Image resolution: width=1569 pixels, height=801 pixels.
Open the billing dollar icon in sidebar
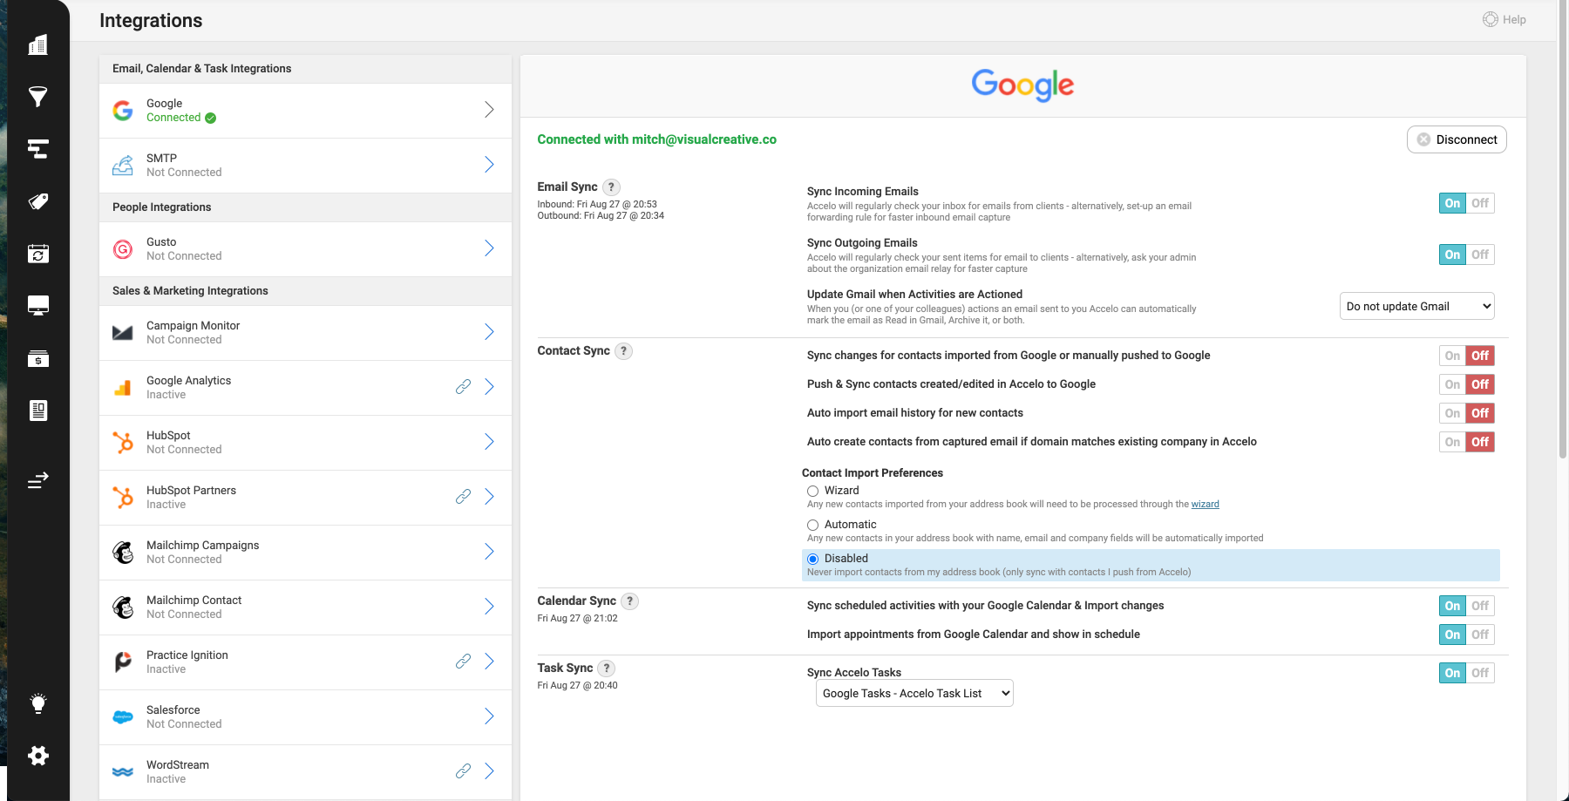click(37, 358)
